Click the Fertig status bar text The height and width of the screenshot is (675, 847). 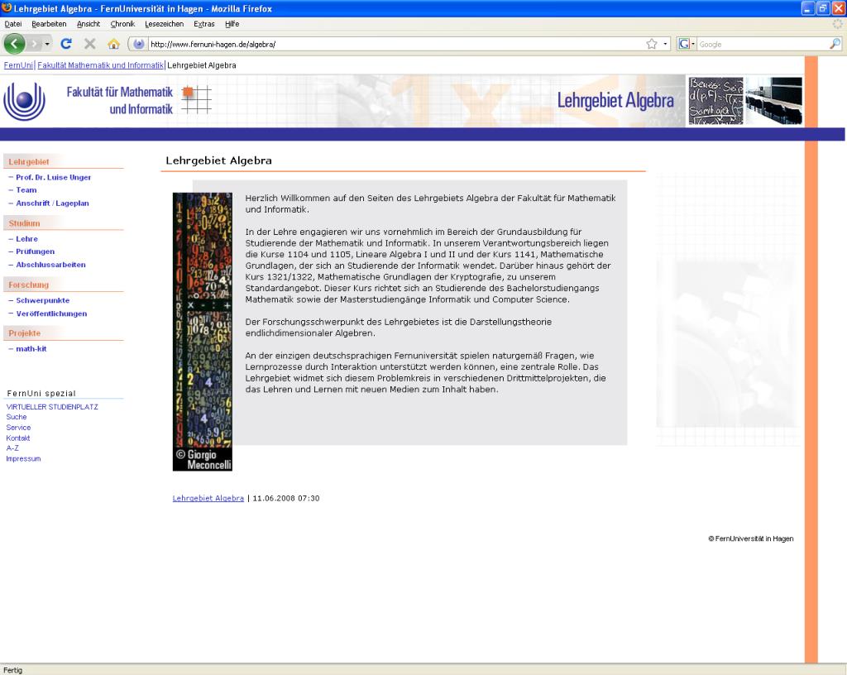[13, 670]
